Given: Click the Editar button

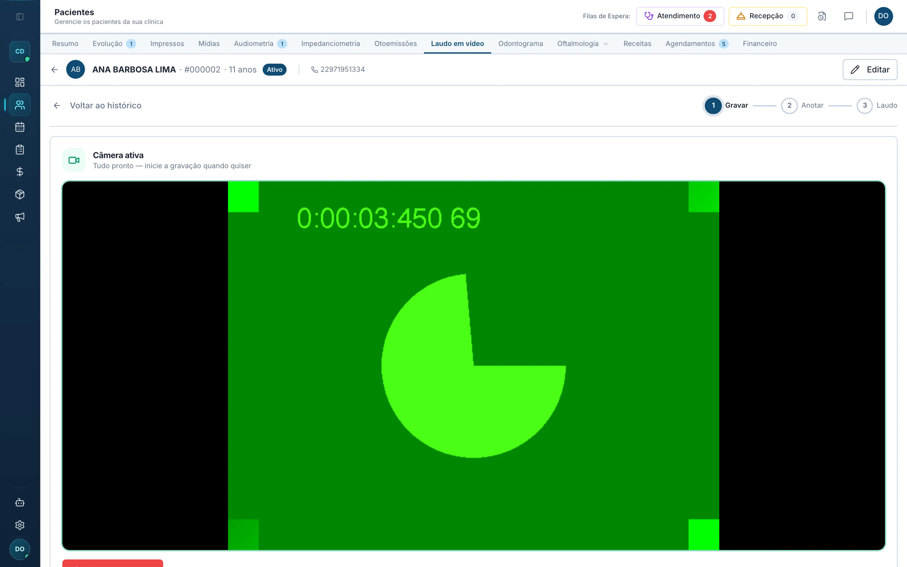Looking at the screenshot, I should pyautogui.click(x=870, y=69).
